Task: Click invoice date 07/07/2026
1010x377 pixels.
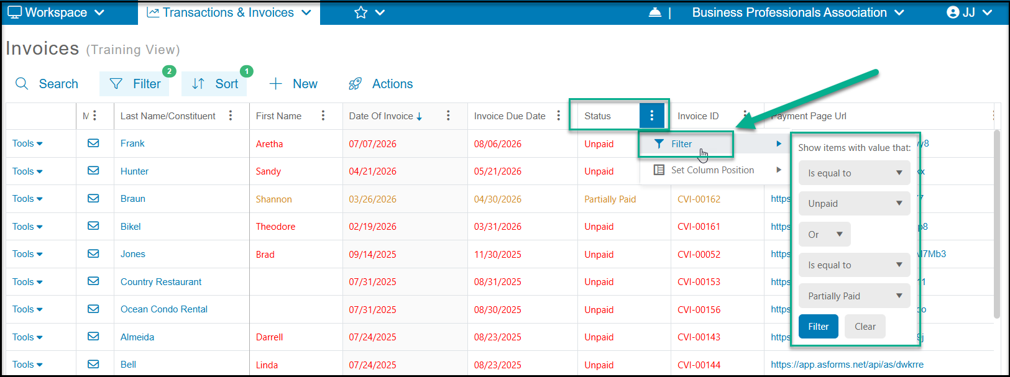Action: [x=372, y=144]
